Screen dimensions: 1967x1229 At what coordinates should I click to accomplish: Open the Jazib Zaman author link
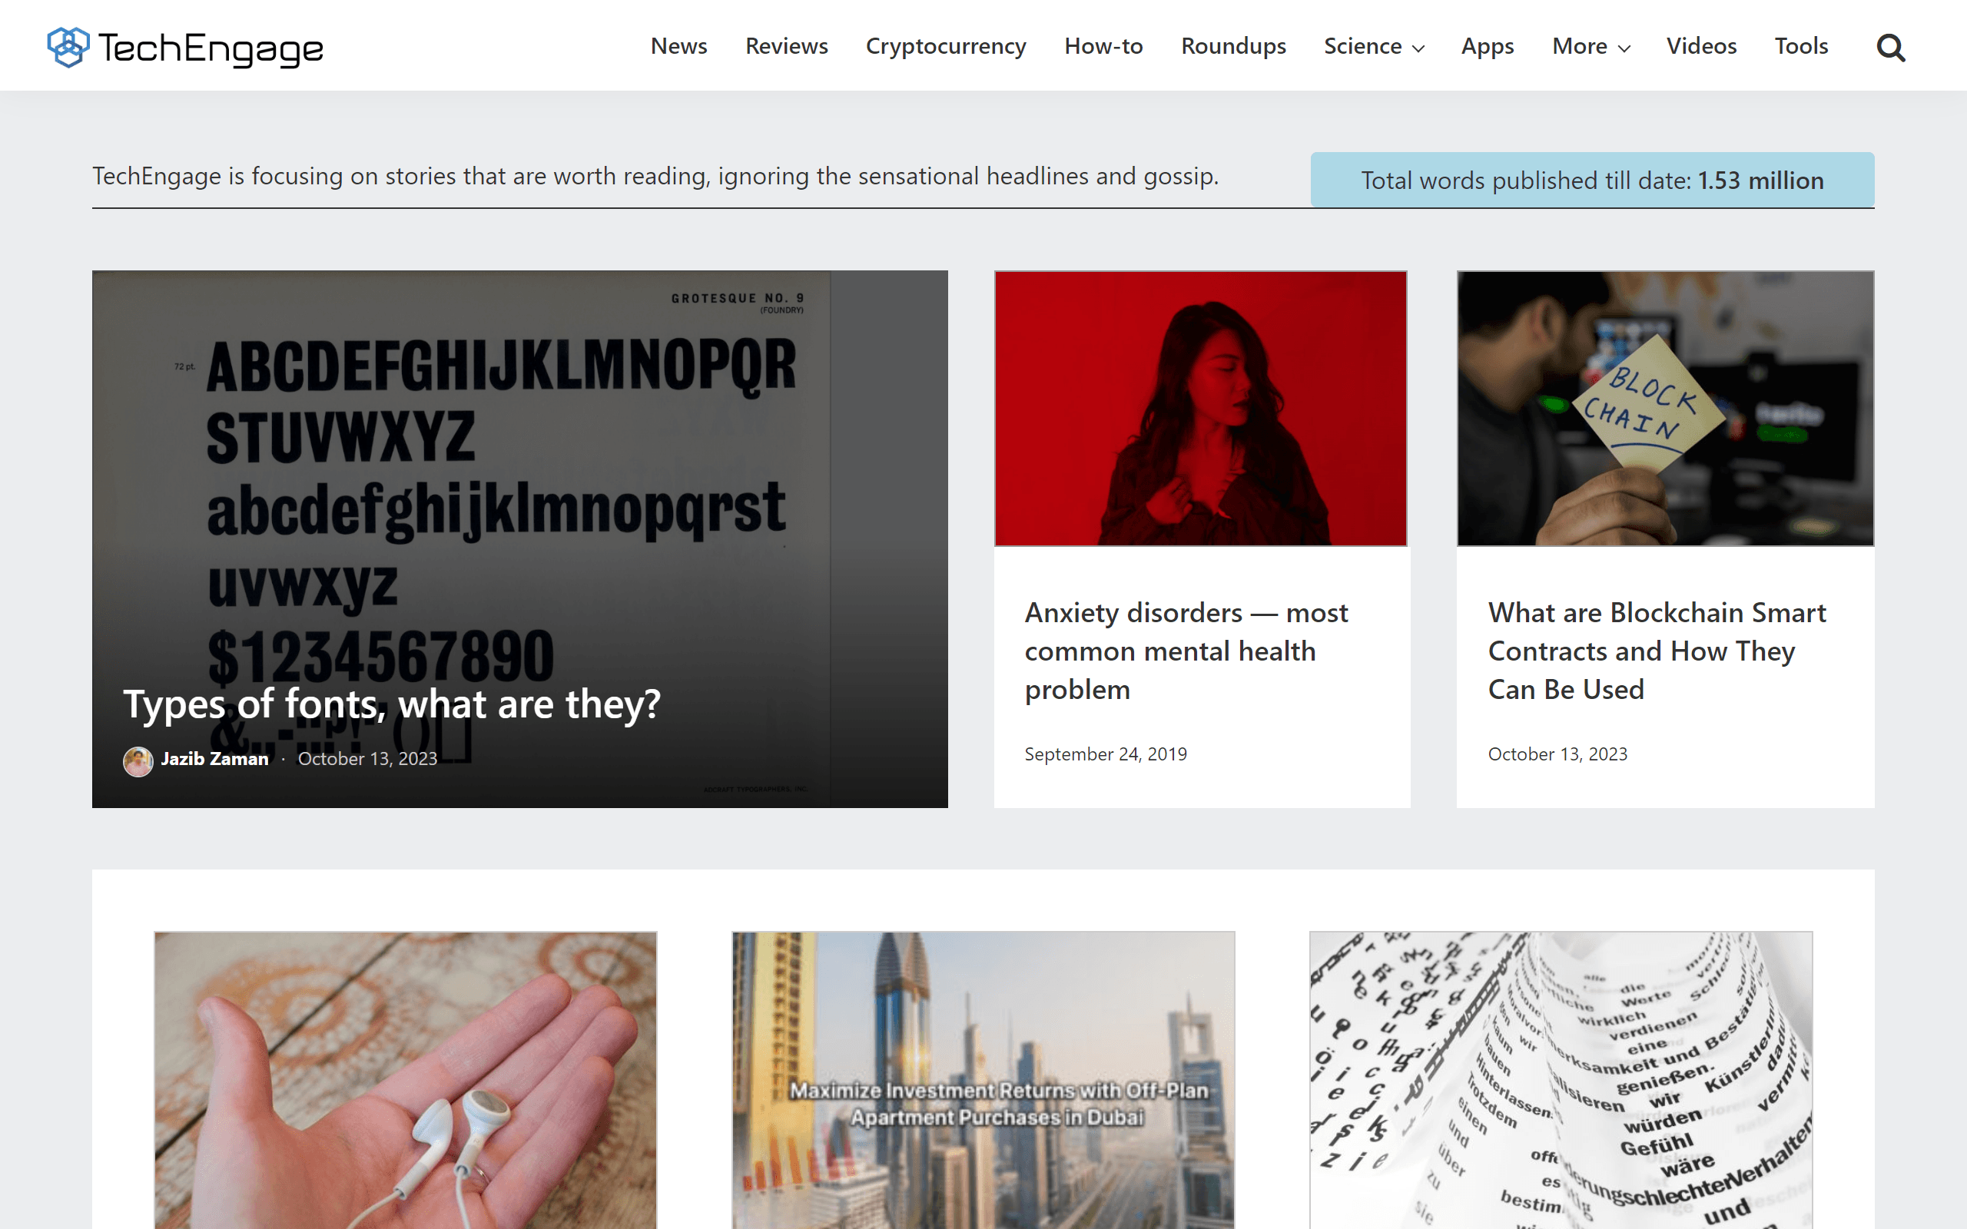(214, 758)
